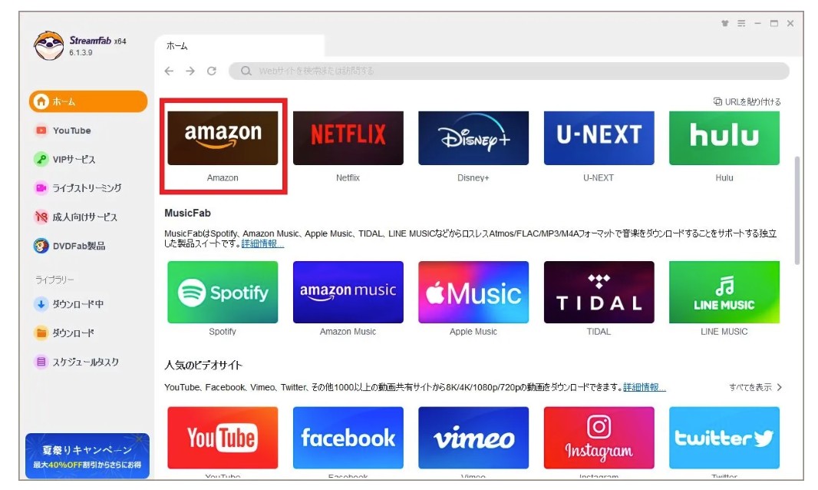Open the MusicFab 詳細情報 link
Viewport: 818px width, 490px height.
pos(262,244)
